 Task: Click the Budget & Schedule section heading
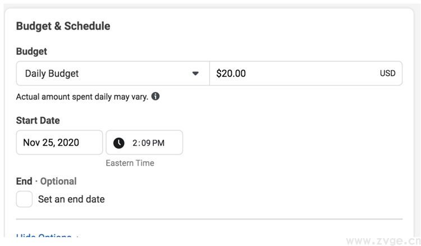tap(63, 26)
